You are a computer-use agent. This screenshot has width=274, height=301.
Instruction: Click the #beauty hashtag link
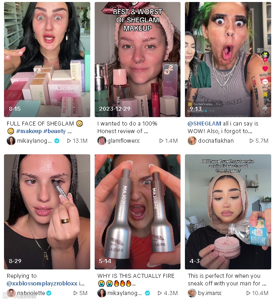(x=54, y=131)
